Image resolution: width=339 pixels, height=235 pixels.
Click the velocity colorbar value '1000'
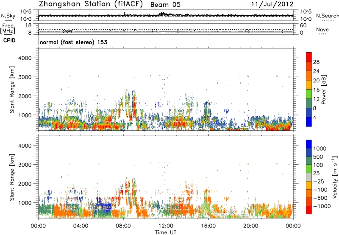(320, 148)
